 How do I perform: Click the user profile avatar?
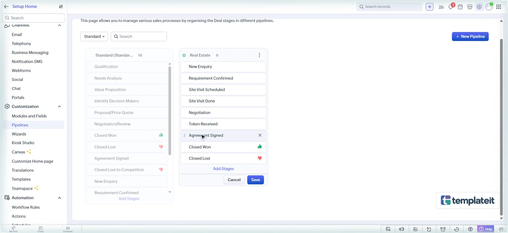(489, 7)
